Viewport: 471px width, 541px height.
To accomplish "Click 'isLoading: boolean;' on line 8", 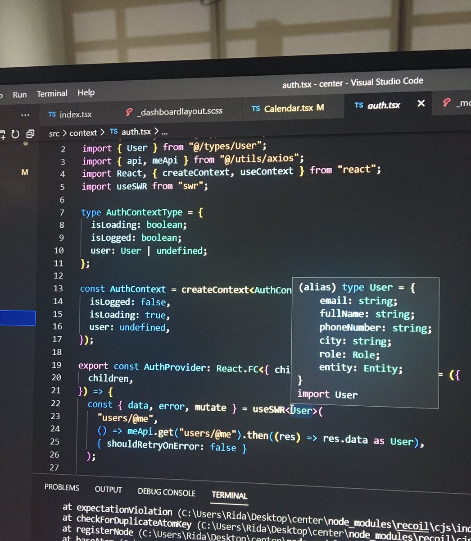I will [x=139, y=224].
